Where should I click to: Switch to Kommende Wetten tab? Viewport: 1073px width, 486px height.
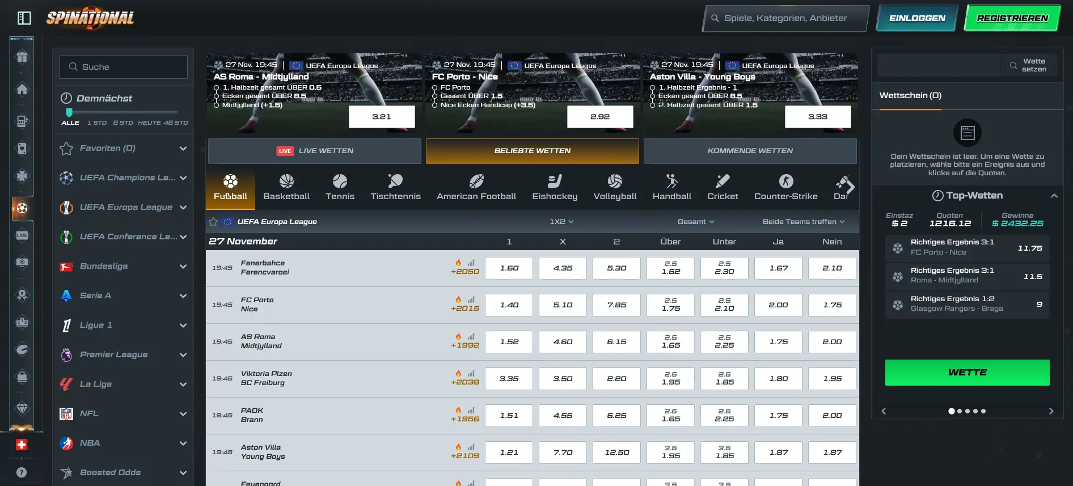(750, 151)
